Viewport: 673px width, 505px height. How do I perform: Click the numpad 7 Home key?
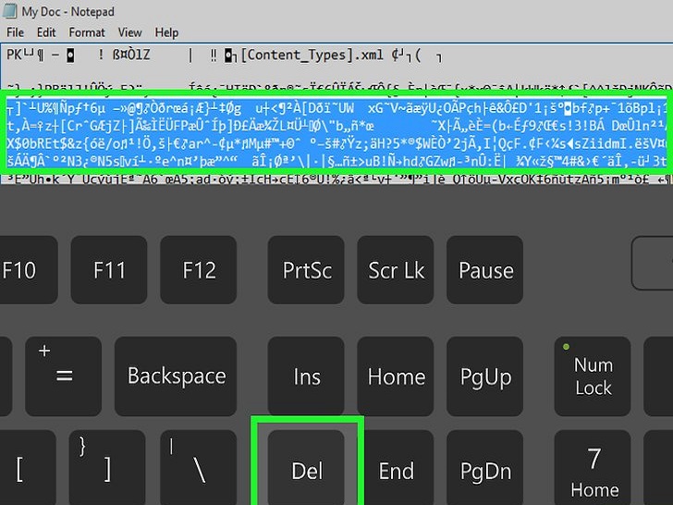[x=593, y=468]
